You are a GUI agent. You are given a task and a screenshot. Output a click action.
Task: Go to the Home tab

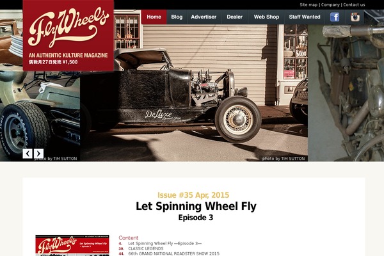154,17
